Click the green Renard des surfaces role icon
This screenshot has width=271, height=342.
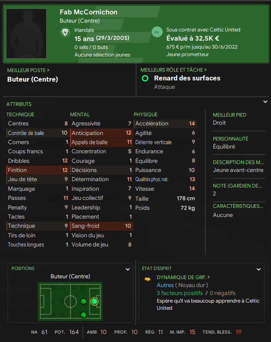coord(145,78)
